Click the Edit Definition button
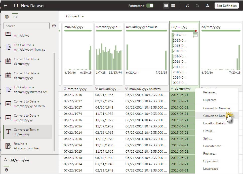Viewport: 243px width, 174px height. [226, 6]
